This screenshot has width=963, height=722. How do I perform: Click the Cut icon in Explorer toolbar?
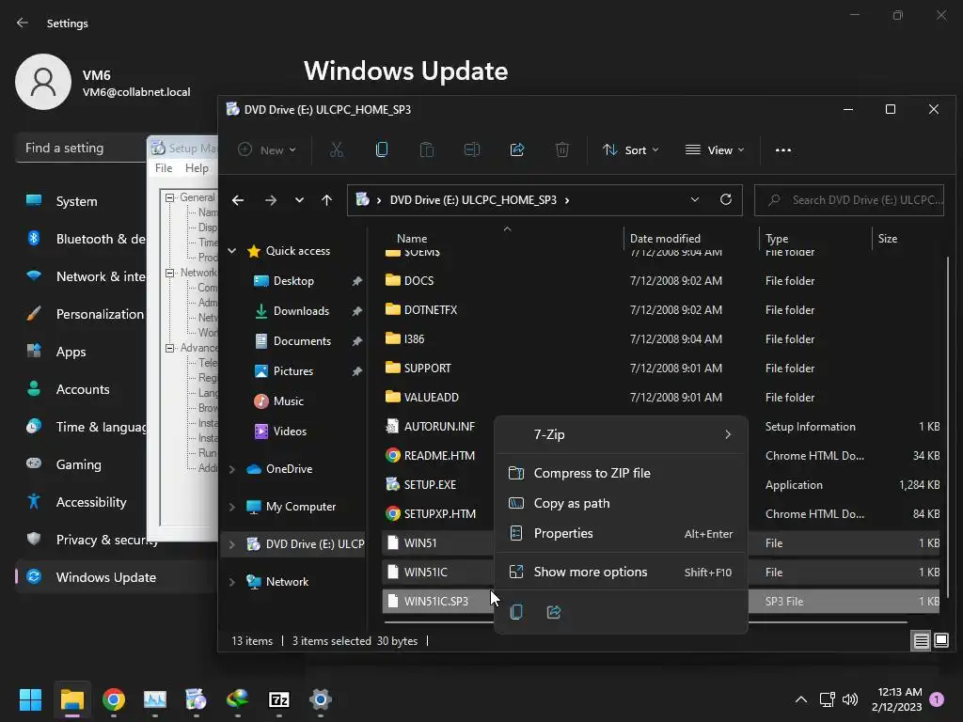point(337,149)
